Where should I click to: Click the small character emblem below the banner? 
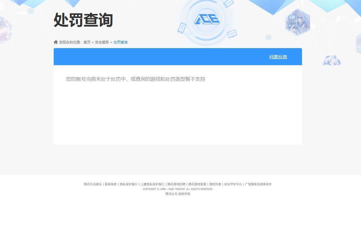(332, 60)
